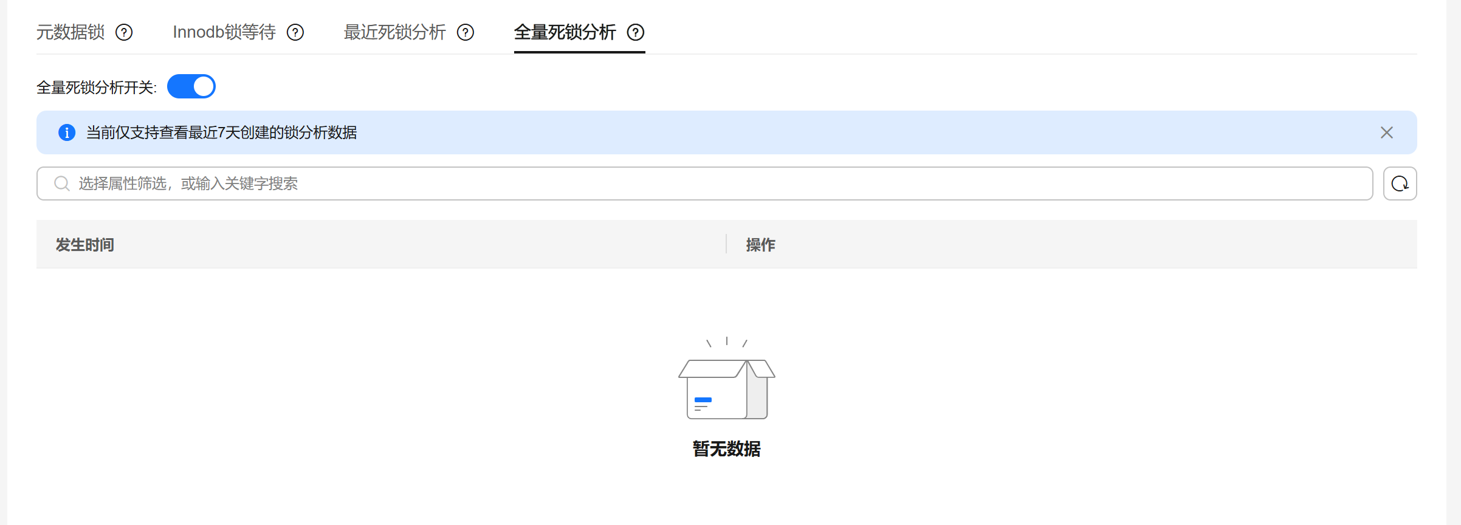Refresh the deadlock analysis list

click(x=1400, y=184)
